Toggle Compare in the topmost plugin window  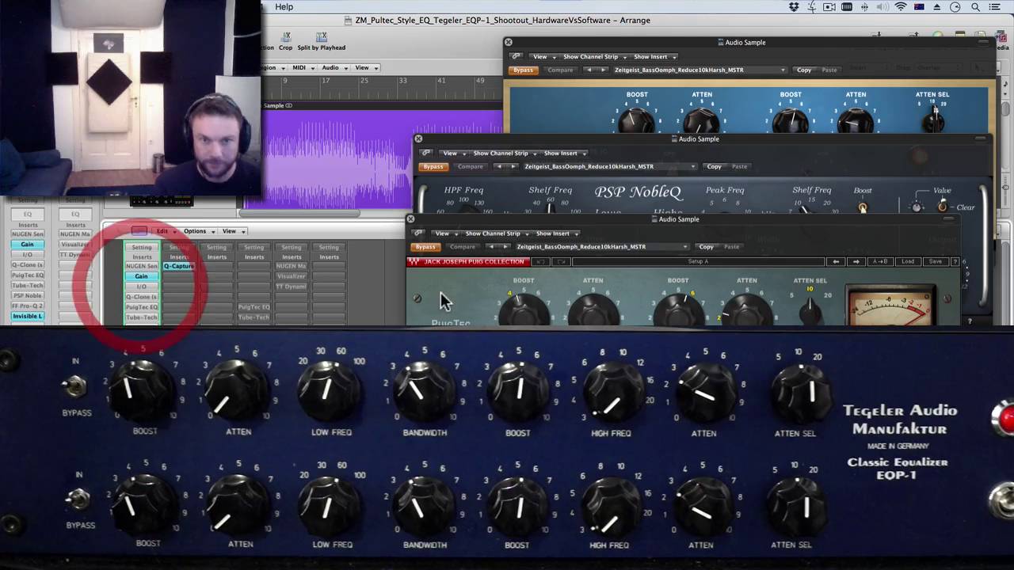point(560,70)
